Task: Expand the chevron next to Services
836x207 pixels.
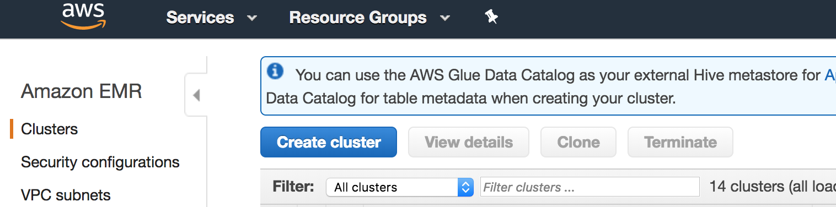Action: point(252,18)
